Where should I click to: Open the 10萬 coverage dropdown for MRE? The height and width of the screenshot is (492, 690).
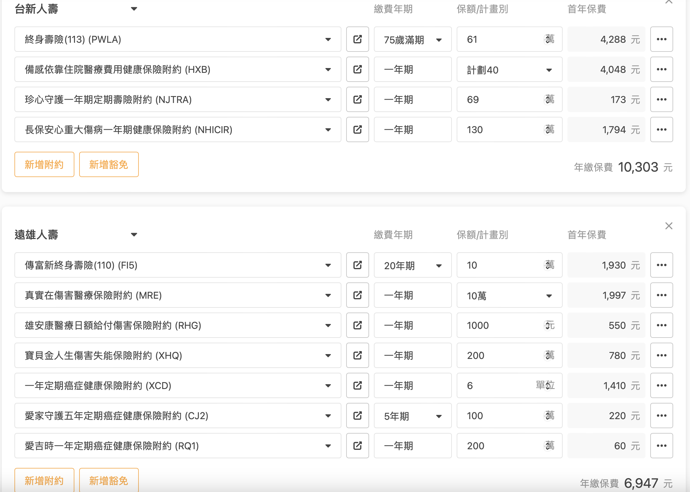[509, 296]
